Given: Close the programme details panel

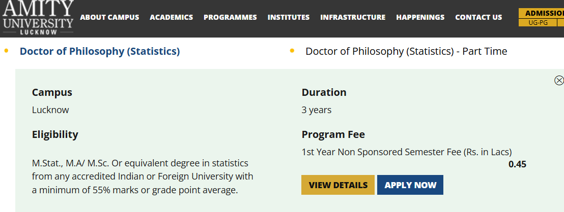Looking at the screenshot, I should tap(558, 80).
